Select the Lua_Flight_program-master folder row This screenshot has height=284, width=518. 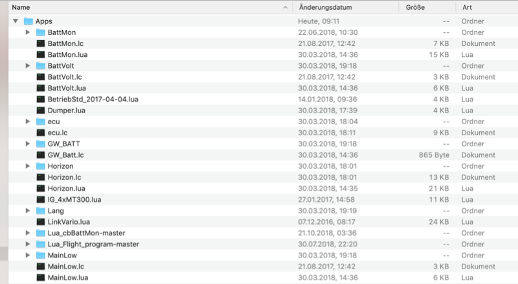pyautogui.click(x=263, y=245)
